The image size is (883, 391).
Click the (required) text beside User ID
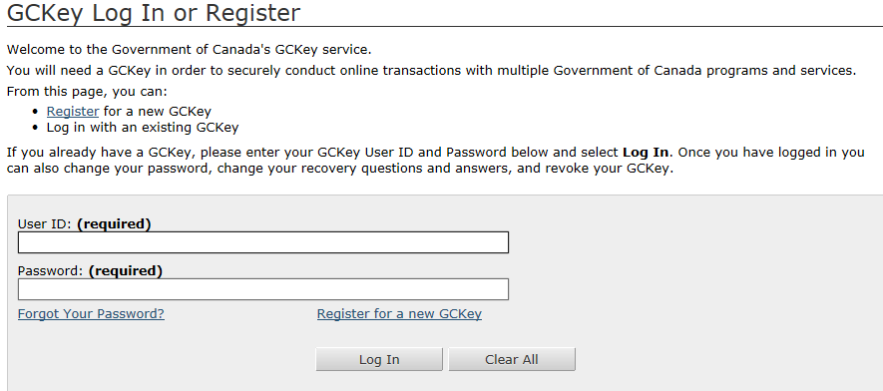[x=114, y=224]
